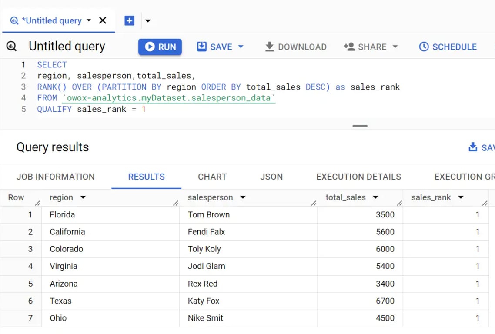Open the Untitled query tab dropdown arrow

pyautogui.click(x=89, y=20)
